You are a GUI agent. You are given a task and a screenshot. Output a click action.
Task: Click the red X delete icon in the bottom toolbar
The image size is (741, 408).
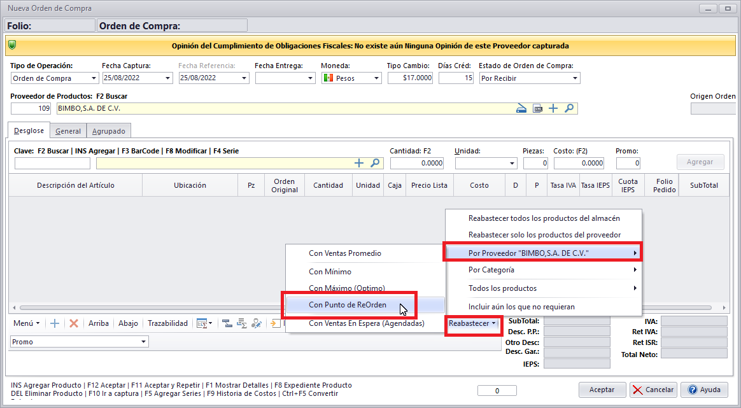pos(74,323)
